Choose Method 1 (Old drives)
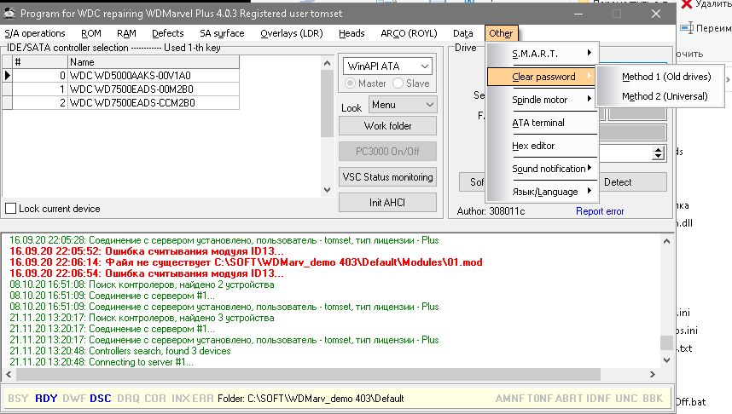This screenshot has width=732, height=414. click(660, 77)
